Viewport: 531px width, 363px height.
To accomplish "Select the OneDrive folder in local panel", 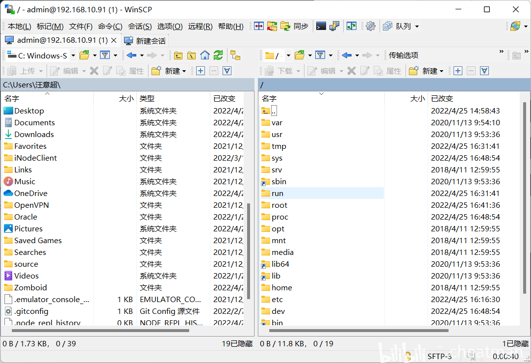I will (x=25, y=194).
